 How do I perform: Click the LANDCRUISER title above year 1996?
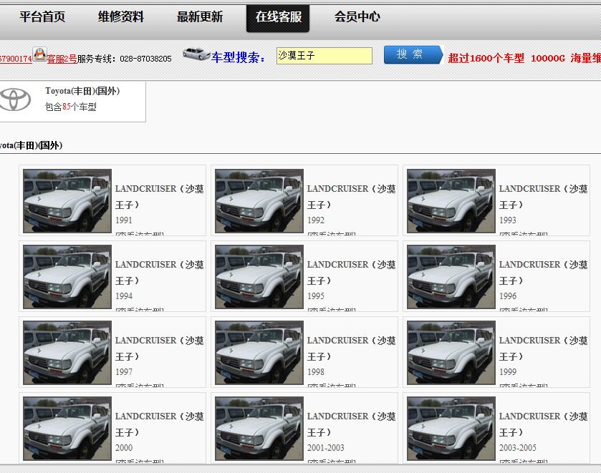point(544,273)
